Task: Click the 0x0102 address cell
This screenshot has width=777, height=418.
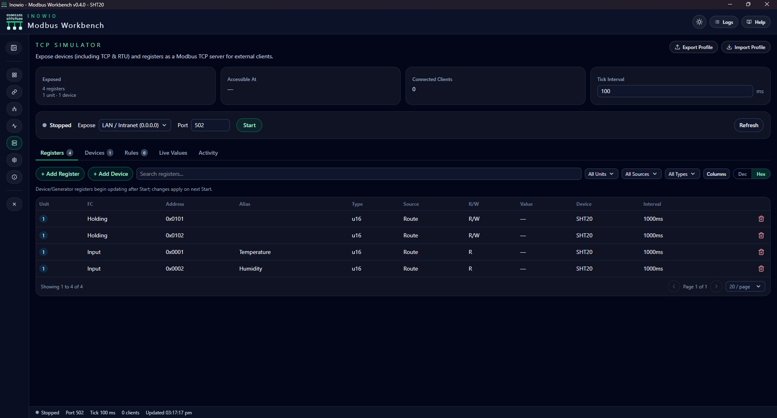Action: tap(174, 235)
